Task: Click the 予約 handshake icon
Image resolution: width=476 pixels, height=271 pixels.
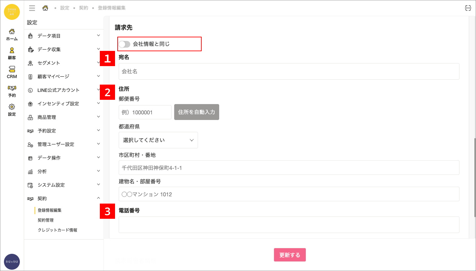Action: 12,89
